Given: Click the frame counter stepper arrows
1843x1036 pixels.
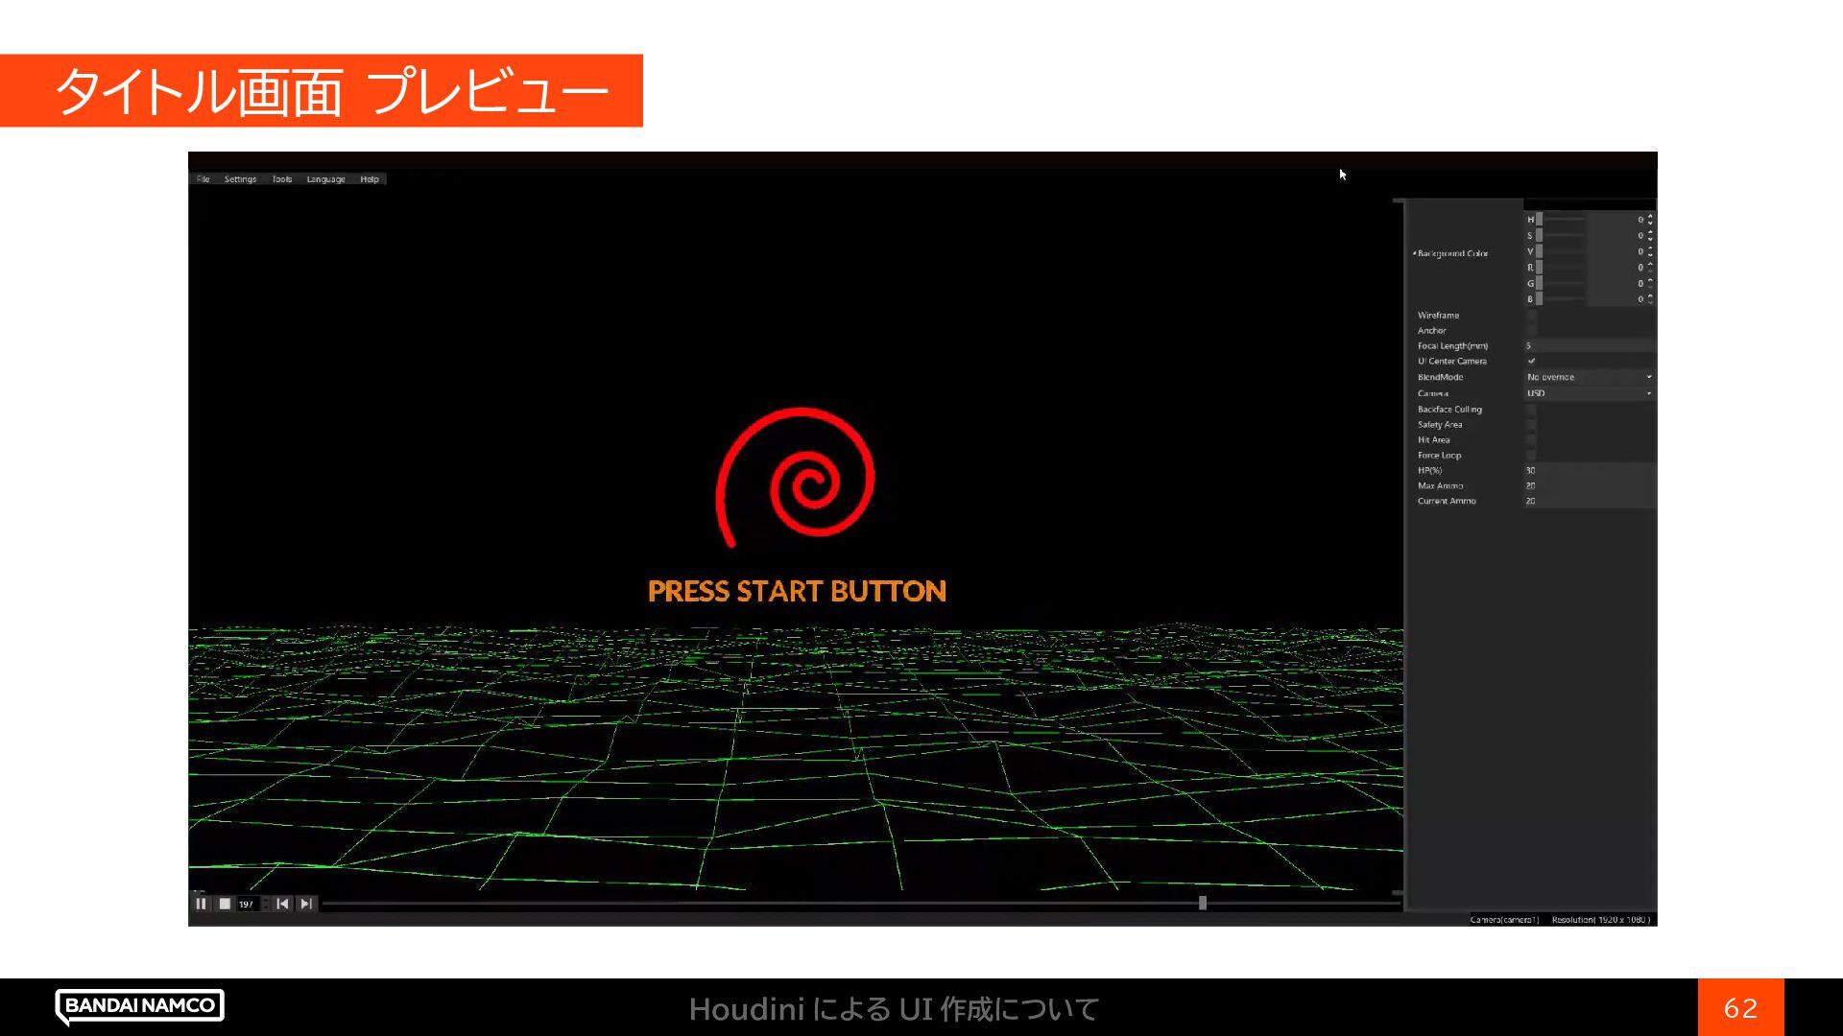Looking at the screenshot, I should coord(266,904).
